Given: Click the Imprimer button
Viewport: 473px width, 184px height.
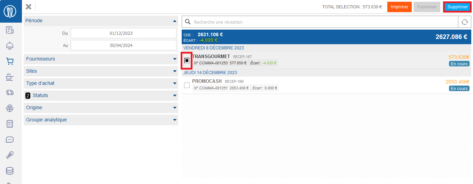Looking at the screenshot, I should [400, 7].
